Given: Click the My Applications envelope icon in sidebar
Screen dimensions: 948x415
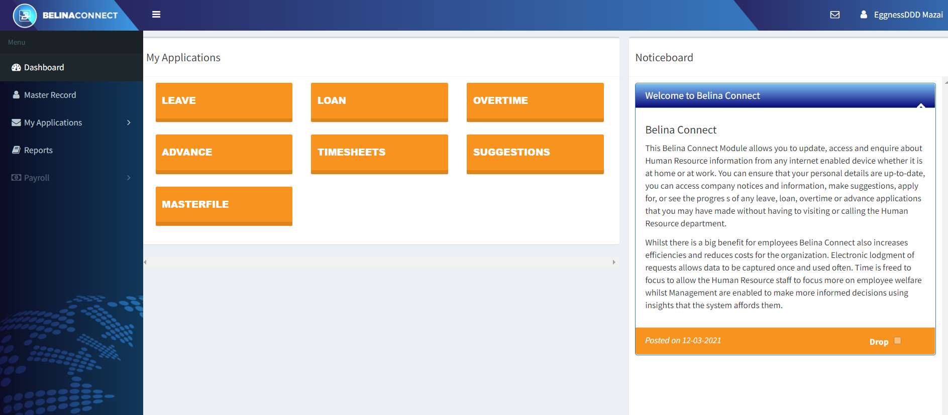Looking at the screenshot, I should [x=16, y=122].
